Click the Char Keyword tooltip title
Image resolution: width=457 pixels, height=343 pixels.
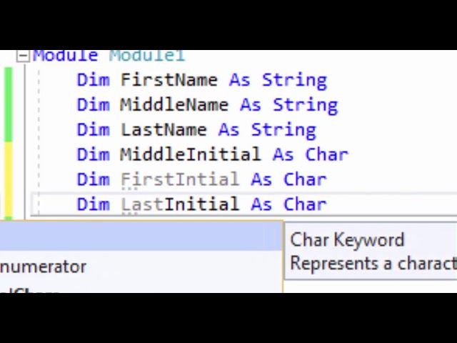click(x=347, y=240)
